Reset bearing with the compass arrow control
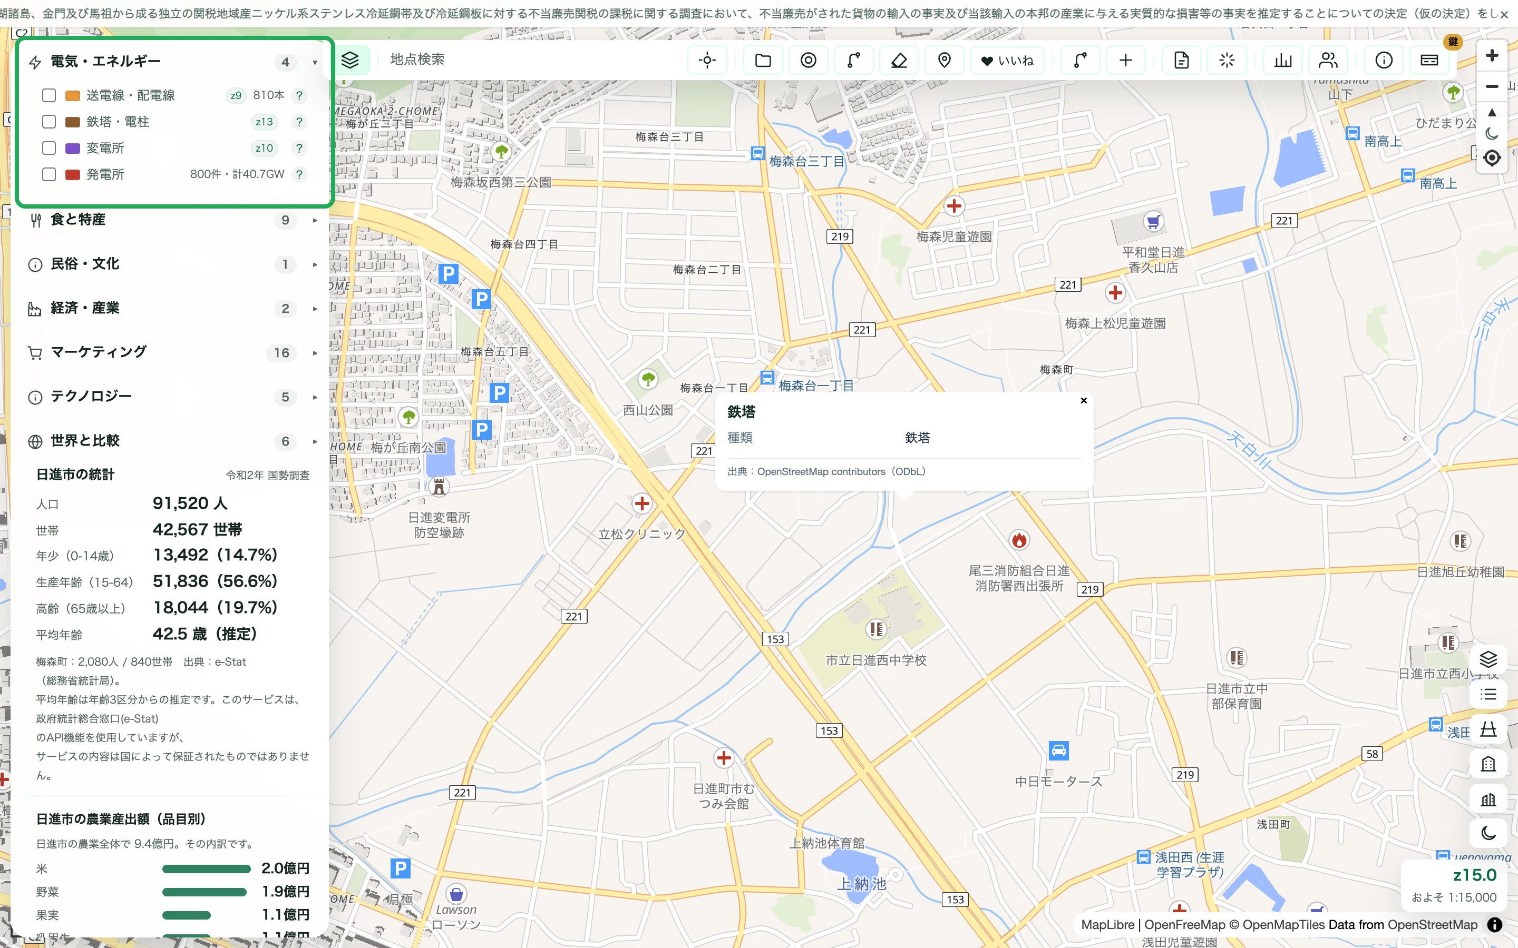This screenshot has width=1518, height=948. (x=1492, y=112)
